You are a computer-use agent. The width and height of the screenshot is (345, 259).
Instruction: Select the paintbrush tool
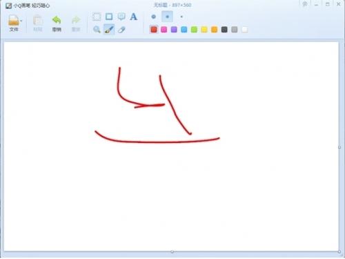tap(109, 30)
